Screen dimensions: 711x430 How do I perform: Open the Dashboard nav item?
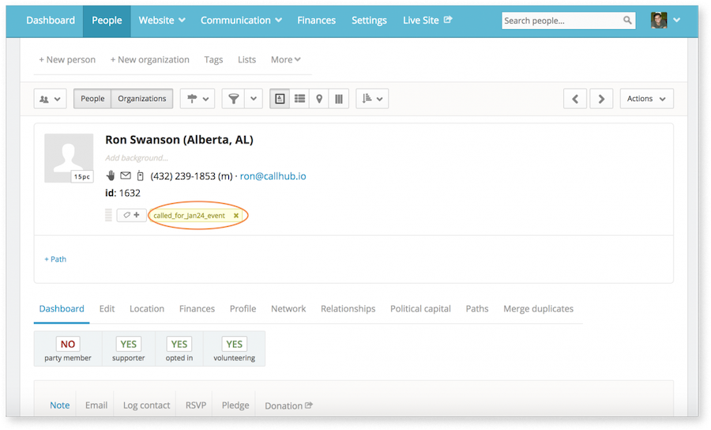51,21
